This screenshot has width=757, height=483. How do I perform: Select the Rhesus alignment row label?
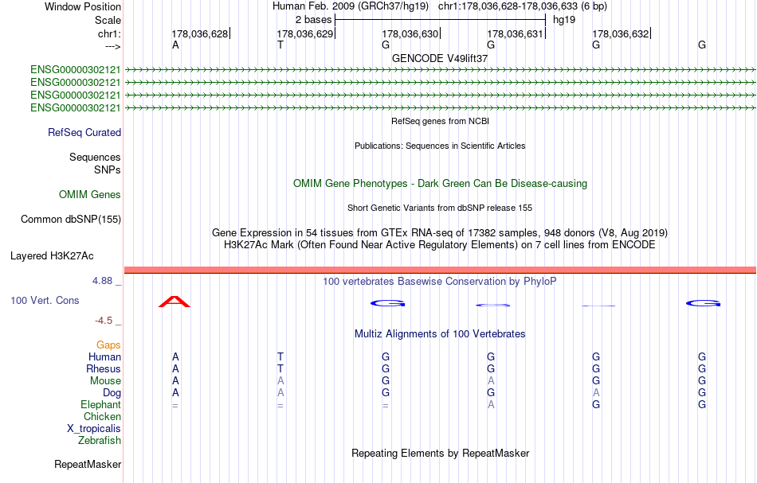pyautogui.click(x=104, y=369)
